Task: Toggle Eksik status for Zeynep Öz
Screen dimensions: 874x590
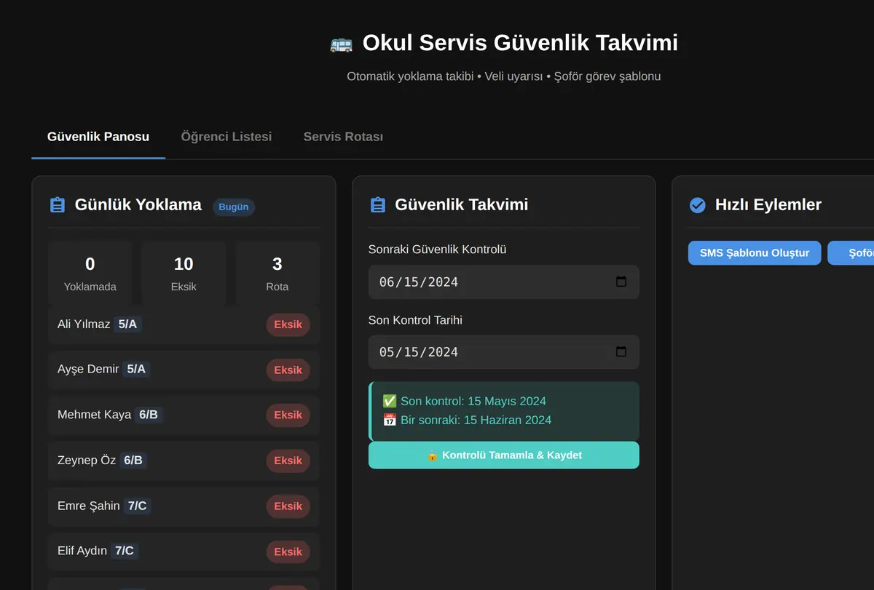Action: click(x=288, y=461)
